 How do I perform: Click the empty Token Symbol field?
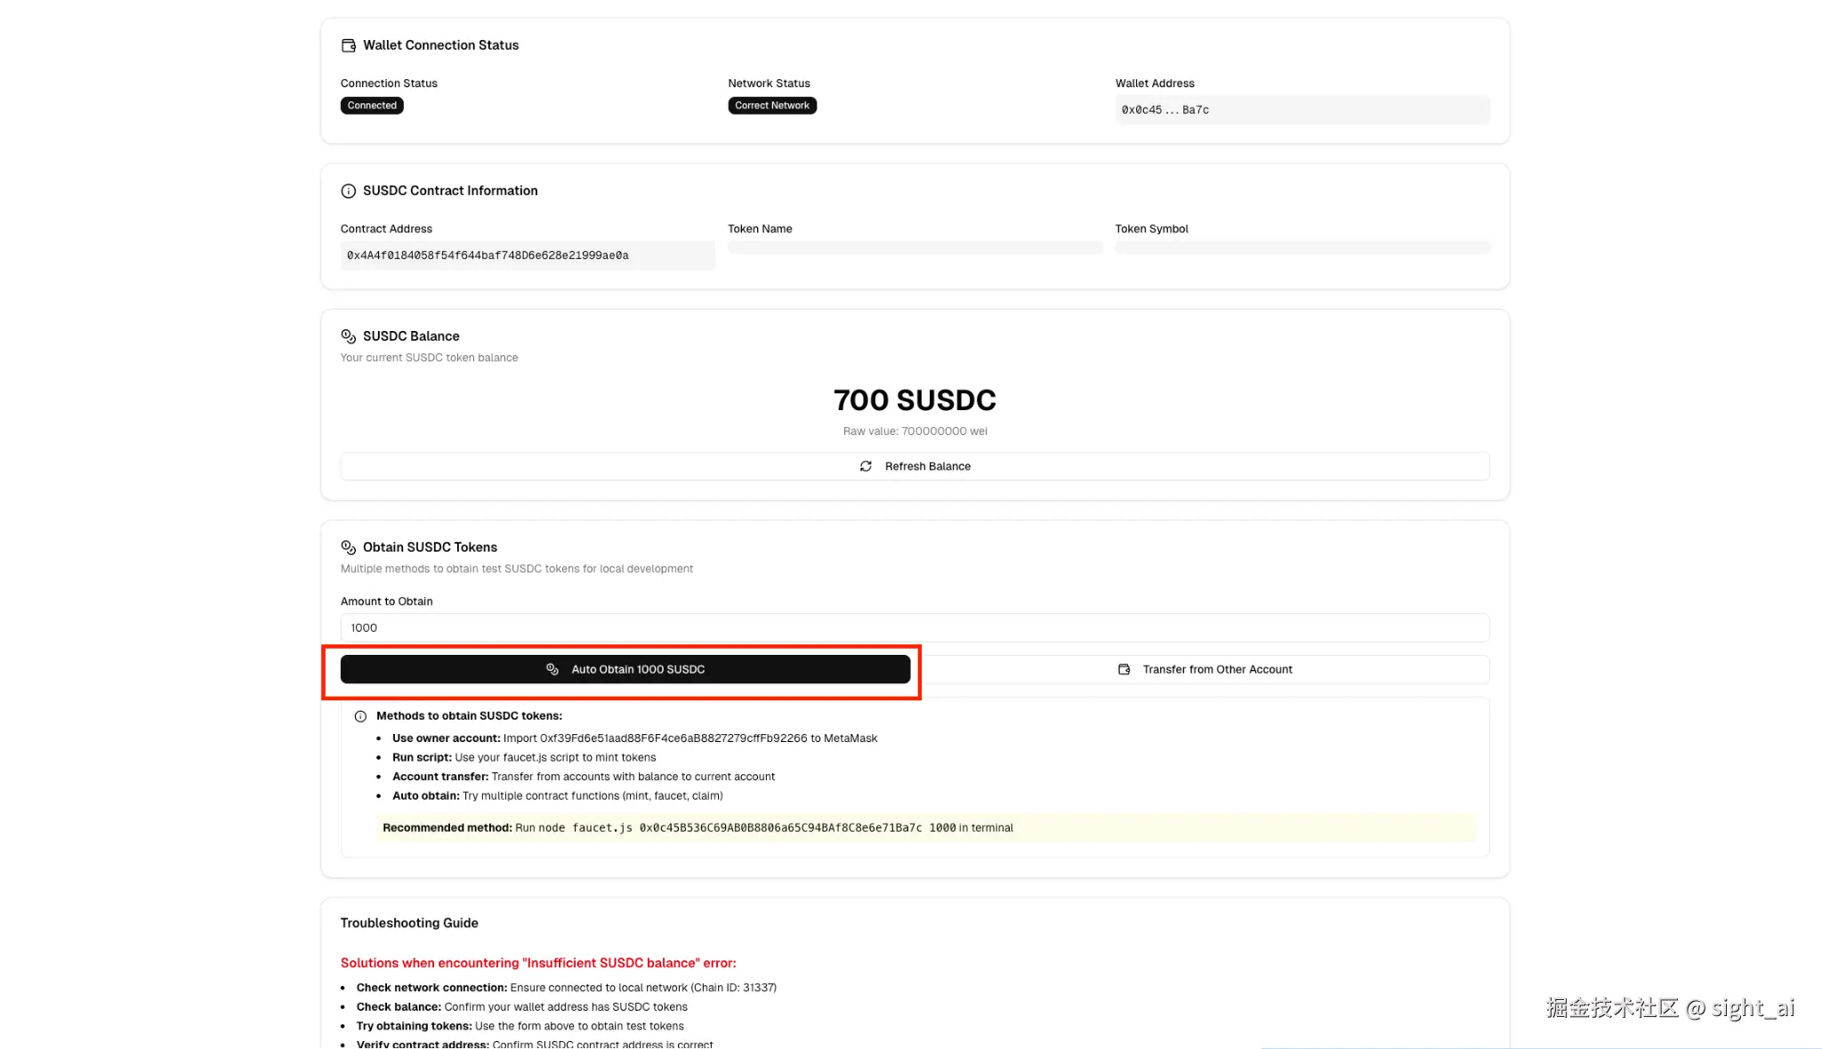[1302, 247]
